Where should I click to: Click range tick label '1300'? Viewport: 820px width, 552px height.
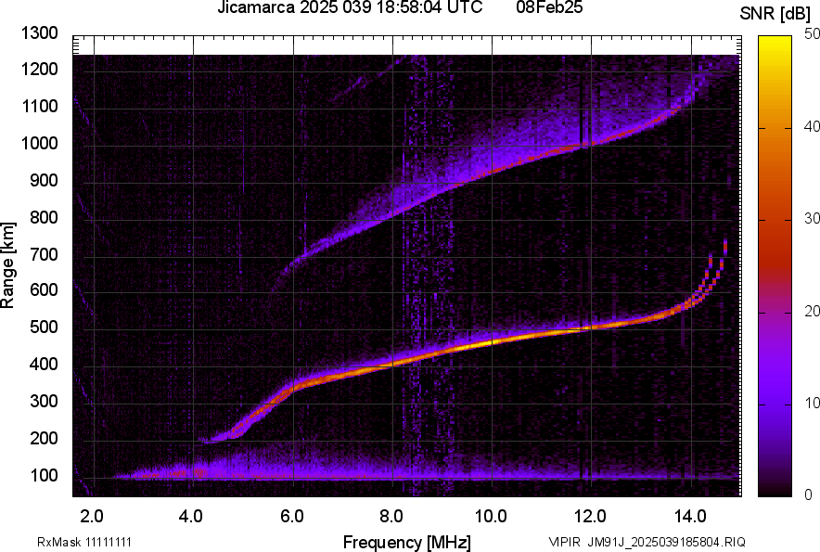point(39,33)
